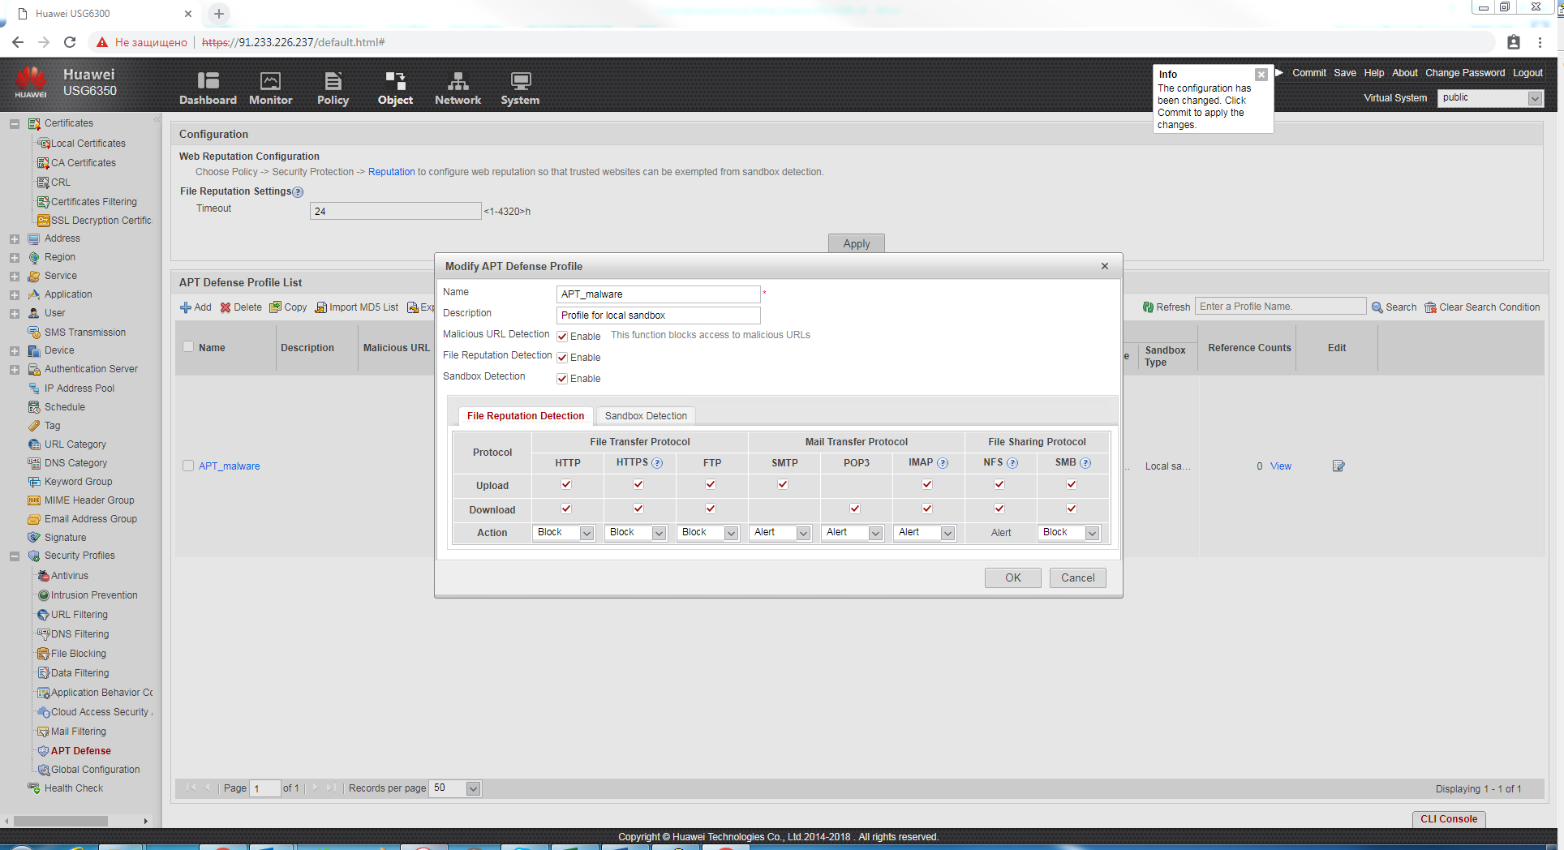
Task: Click the IMAP help icon
Action: pyautogui.click(x=943, y=463)
